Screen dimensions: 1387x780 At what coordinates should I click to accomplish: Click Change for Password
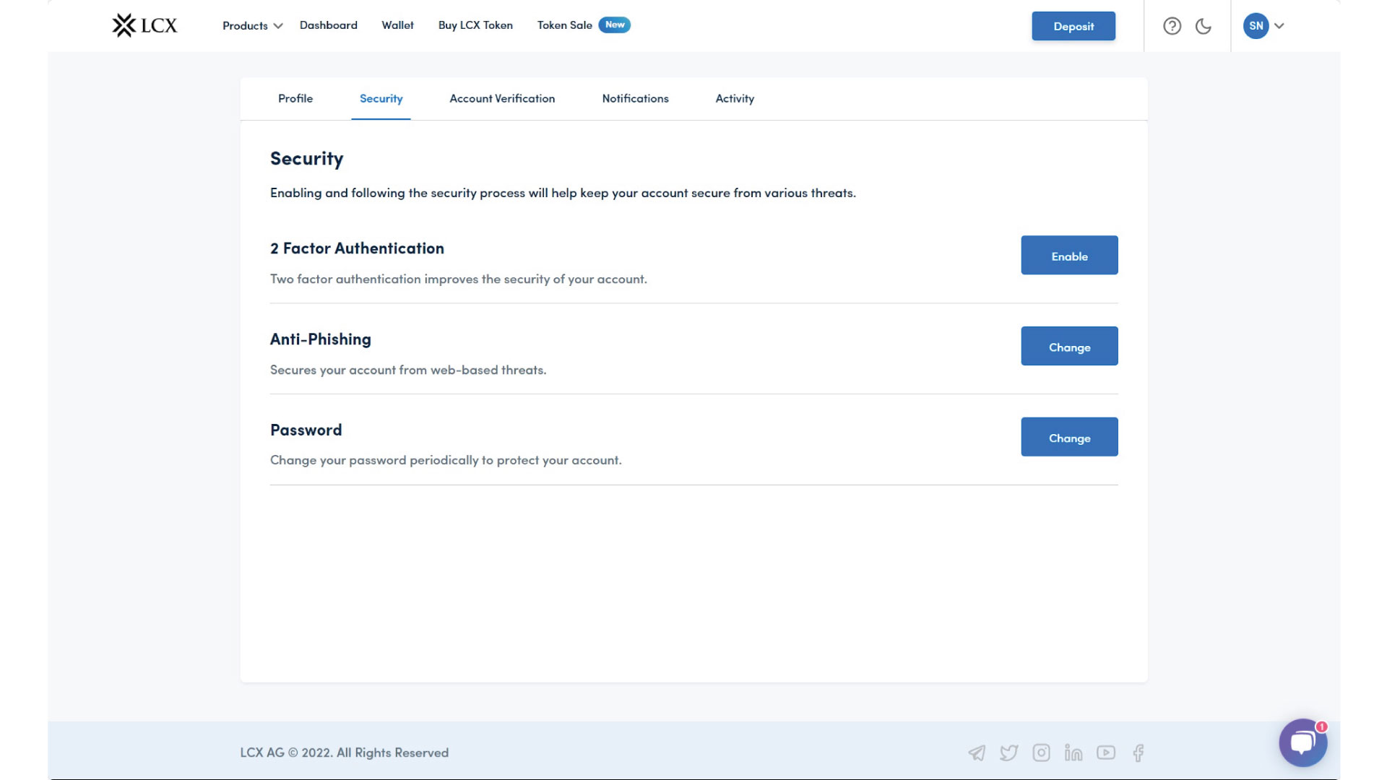pos(1069,438)
